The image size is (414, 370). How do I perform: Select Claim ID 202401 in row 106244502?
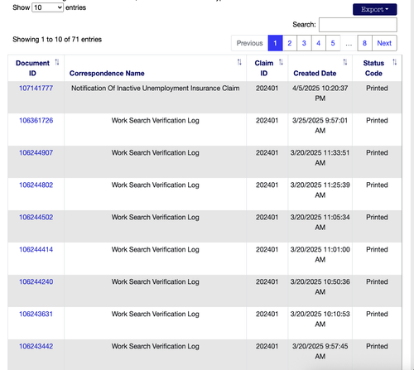click(x=267, y=218)
